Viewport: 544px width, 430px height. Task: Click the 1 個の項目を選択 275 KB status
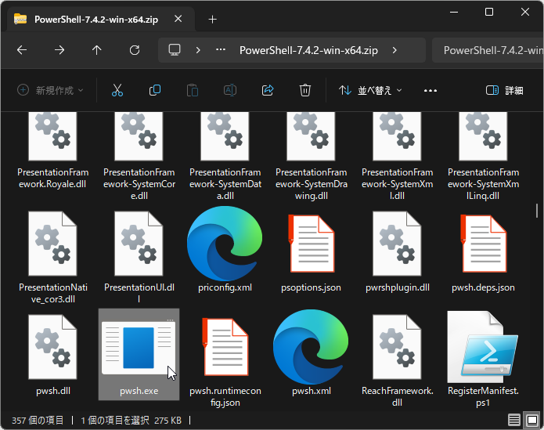tap(131, 421)
